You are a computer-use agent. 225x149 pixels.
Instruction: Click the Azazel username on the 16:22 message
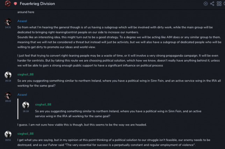(x=22, y=94)
